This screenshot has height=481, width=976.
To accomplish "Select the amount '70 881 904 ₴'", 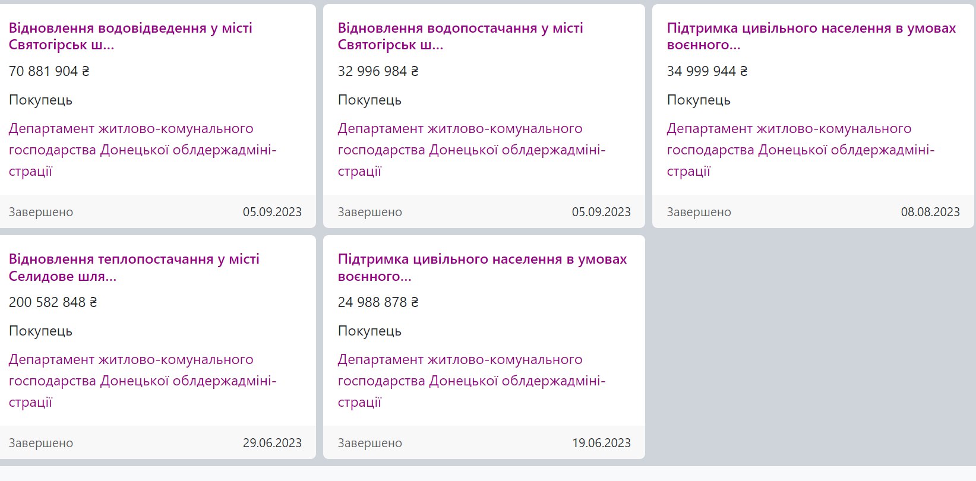I will (49, 71).
